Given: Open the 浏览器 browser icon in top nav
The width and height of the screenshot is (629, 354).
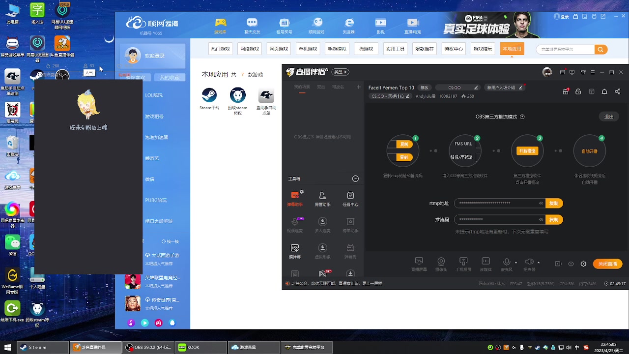Looking at the screenshot, I should pyautogui.click(x=349, y=26).
